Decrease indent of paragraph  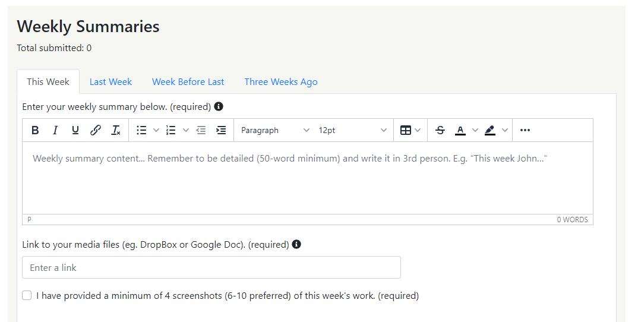(x=201, y=130)
